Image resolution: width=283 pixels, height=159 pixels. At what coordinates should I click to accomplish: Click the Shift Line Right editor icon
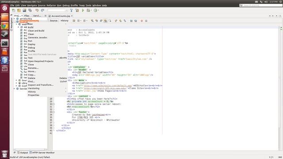[136, 21]
